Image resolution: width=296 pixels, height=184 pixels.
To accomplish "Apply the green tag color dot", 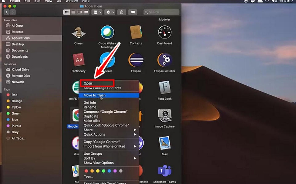I will pos(104,171).
